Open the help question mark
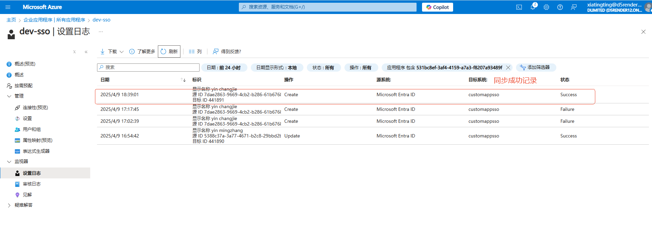The height and width of the screenshot is (249, 652). (560, 7)
